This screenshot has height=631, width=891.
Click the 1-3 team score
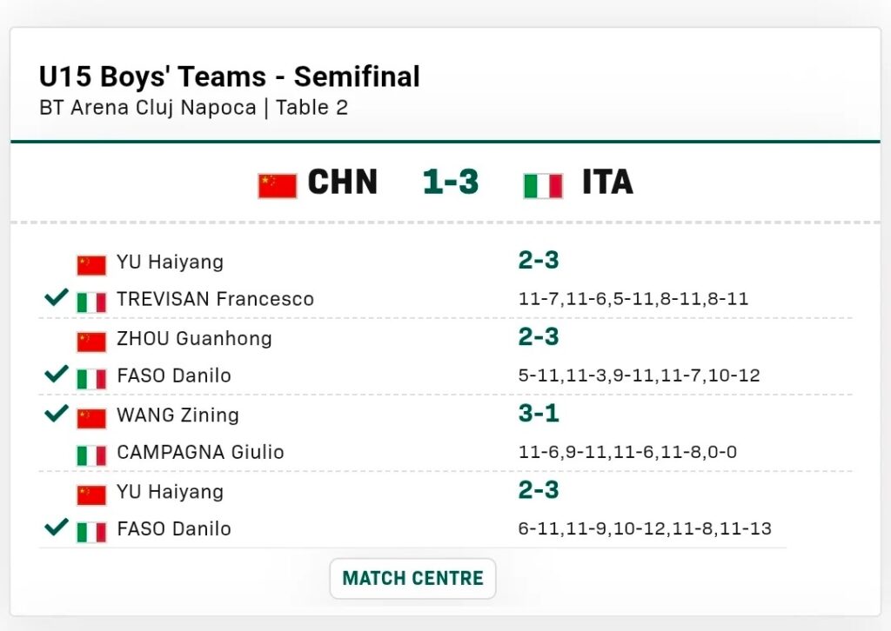451,183
